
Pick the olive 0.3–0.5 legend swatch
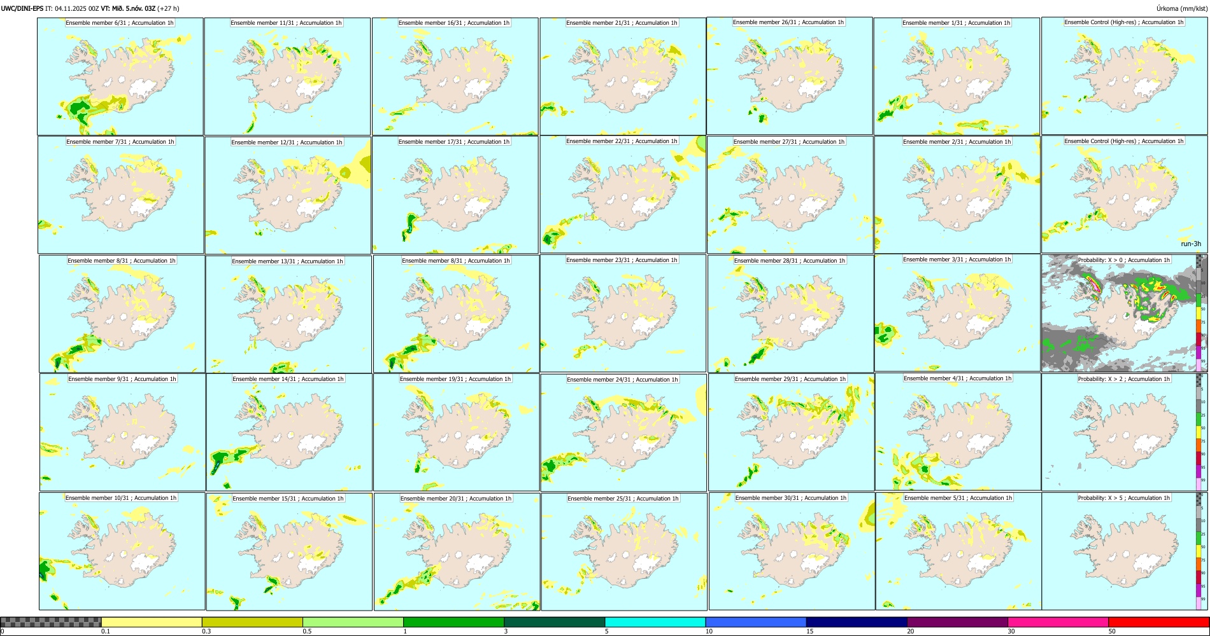[252, 622]
